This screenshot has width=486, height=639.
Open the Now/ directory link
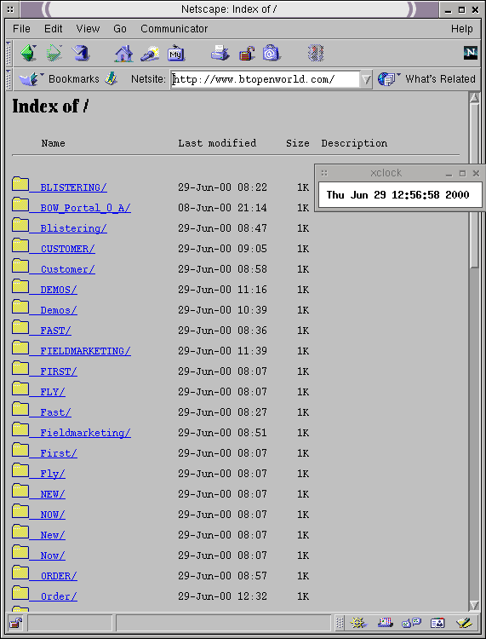[53, 556]
